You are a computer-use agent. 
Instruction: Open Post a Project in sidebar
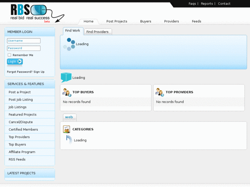pos(30,92)
